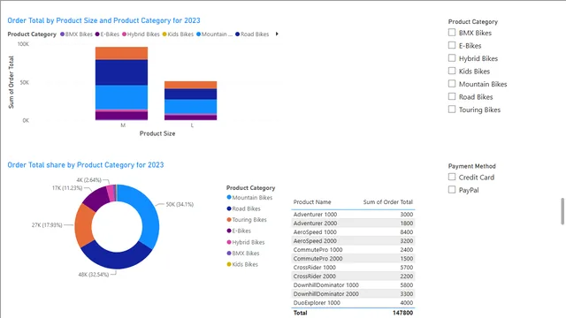Check the E-Bikes filter checkbox

click(452, 45)
